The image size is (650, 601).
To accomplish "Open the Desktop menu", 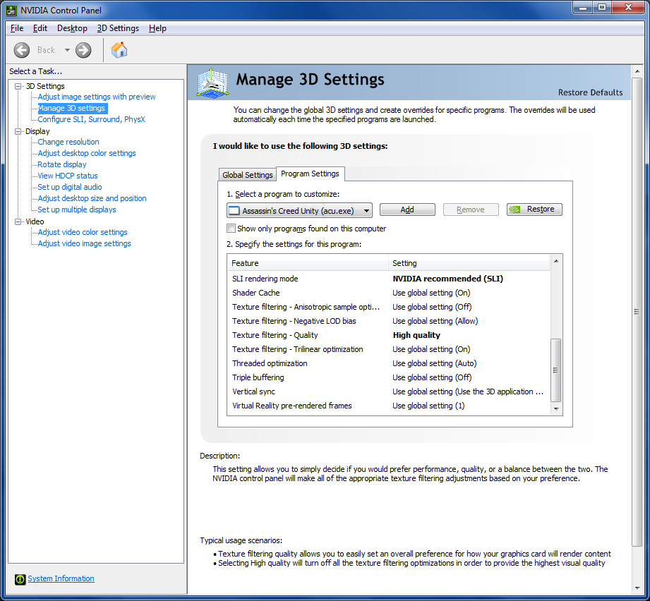I will [x=72, y=28].
